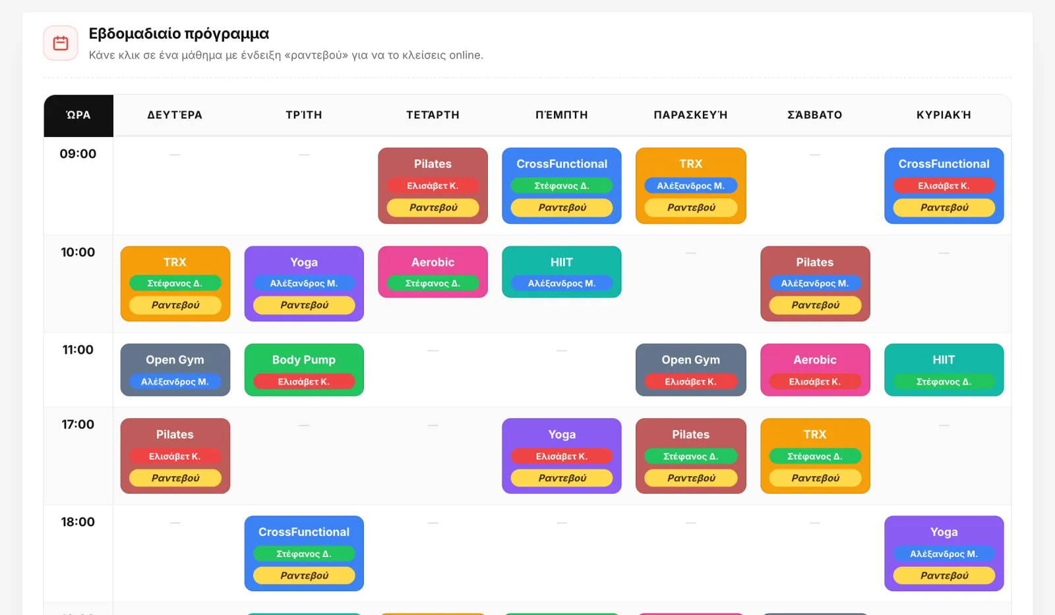
Task: Click the ΠΑΡΑΣΚΕΥΉ column header
Action: coord(691,115)
